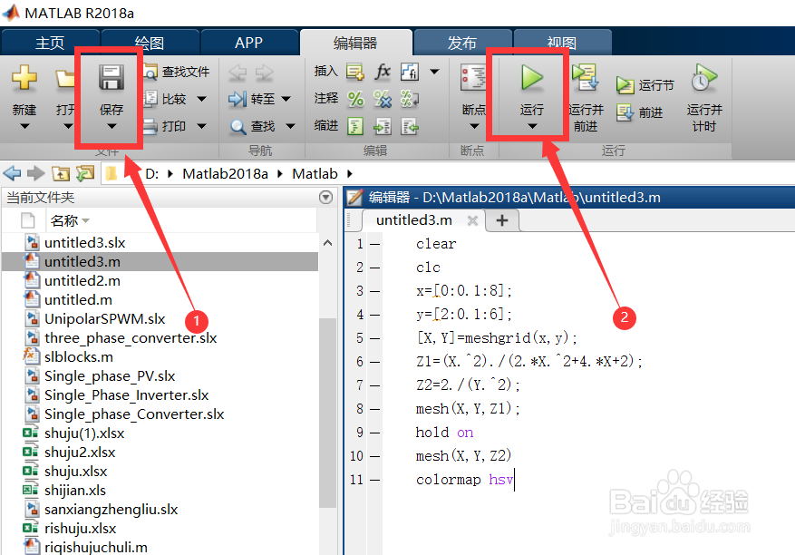The width and height of the screenshot is (795, 555).
Task: Click Run and Time (运行并计时) icon
Action: (703, 78)
